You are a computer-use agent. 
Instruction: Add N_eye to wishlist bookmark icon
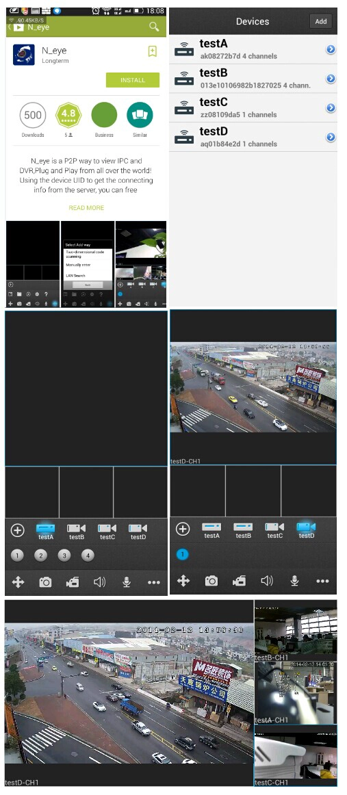tap(152, 51)
